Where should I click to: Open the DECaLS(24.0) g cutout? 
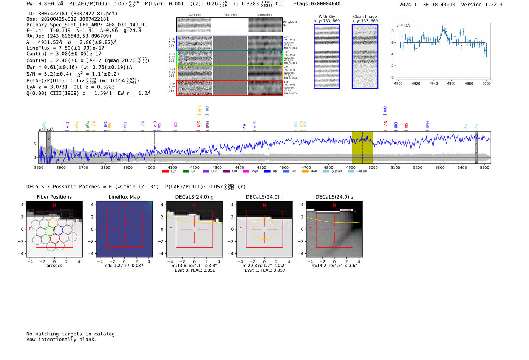click(x=194, y=229)
